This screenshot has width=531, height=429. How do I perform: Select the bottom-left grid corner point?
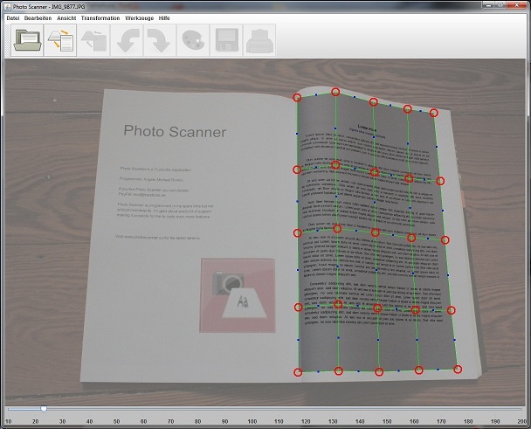point(298,372)
